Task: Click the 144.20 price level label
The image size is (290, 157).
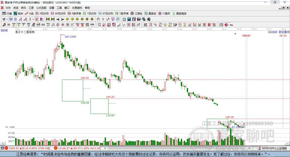Action: (110, 97)
